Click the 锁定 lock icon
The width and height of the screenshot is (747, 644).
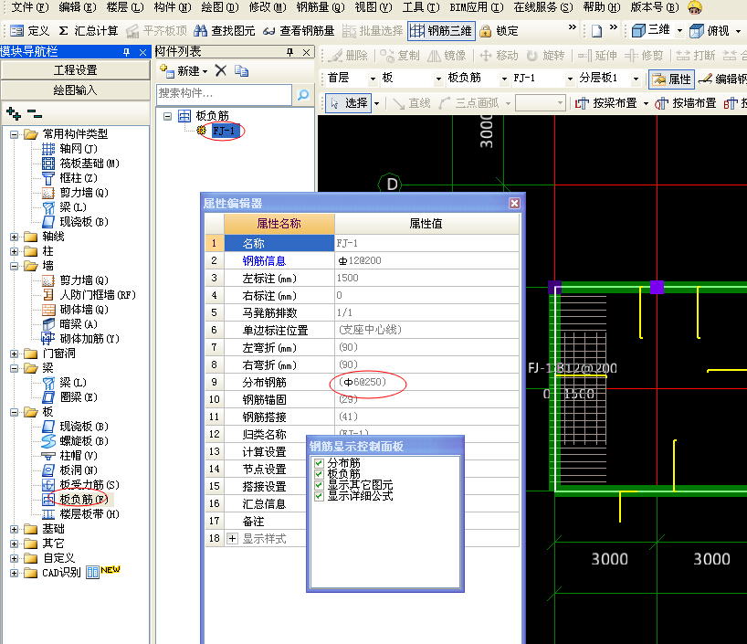click(x=486, y=31)
